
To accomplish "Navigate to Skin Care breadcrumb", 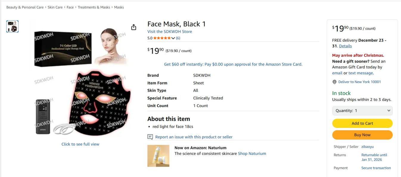I will point(55,7).
